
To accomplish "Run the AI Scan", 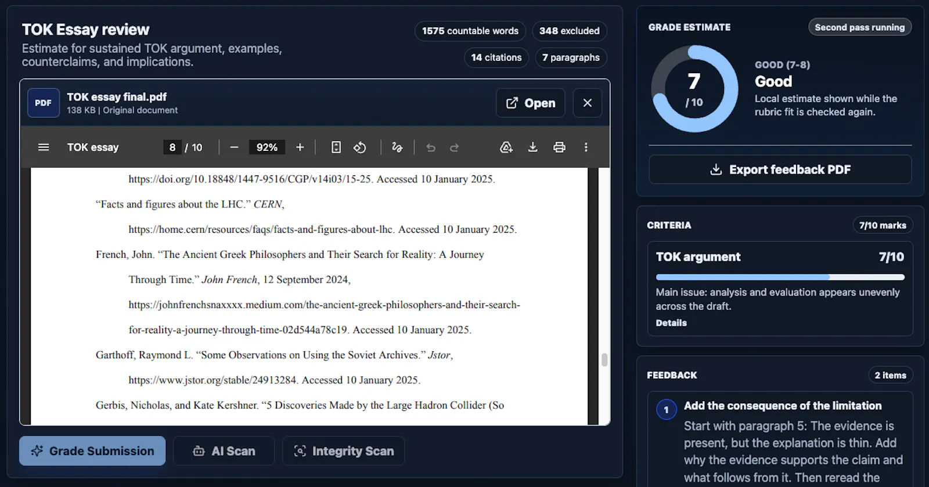I will pyautogui.click(x=224, y=451).
